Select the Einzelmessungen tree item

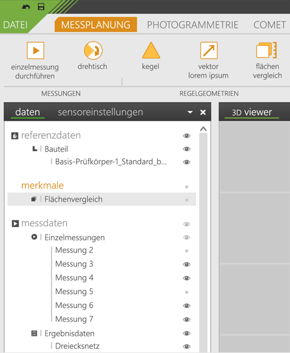coord(74,237)
